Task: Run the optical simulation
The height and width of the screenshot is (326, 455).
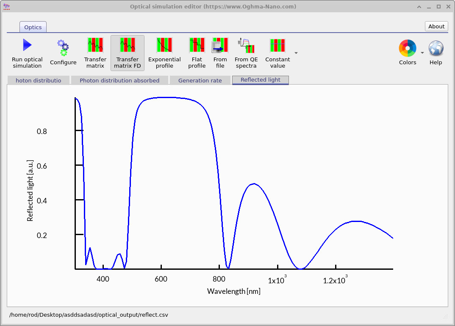Action: pos(27,53)
